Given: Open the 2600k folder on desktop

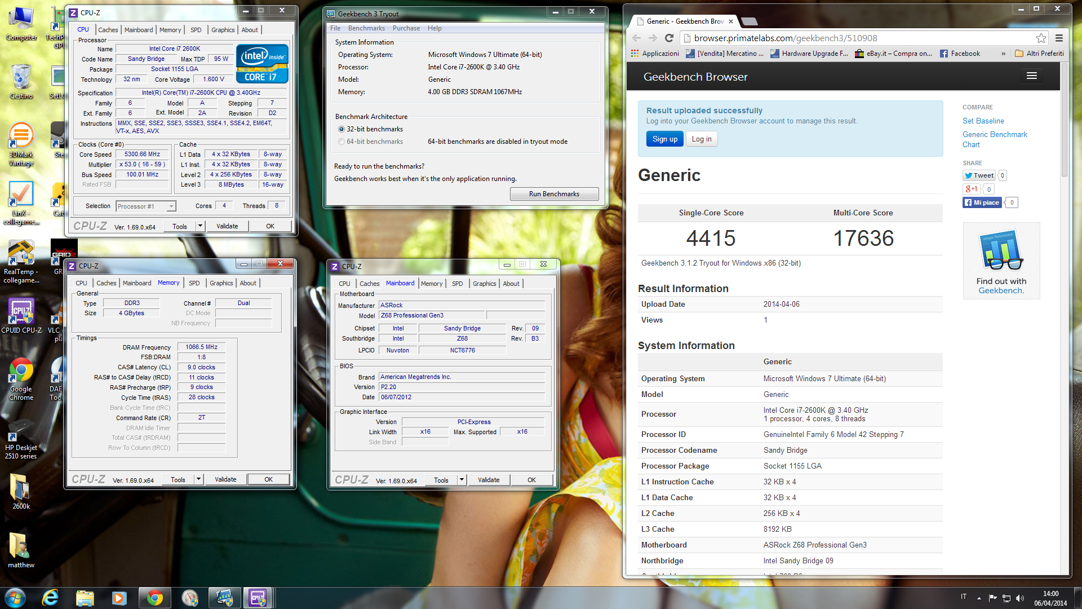Looking at the screenshot, I should click(21, 491).
